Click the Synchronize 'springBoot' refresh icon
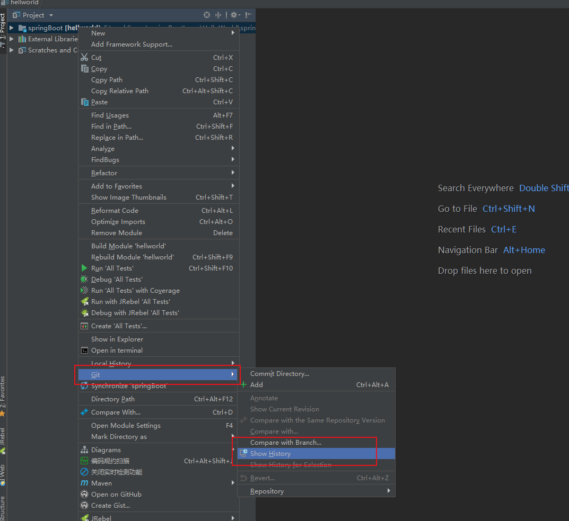Viewport: 569px width, 521px height. coord(84,386)
